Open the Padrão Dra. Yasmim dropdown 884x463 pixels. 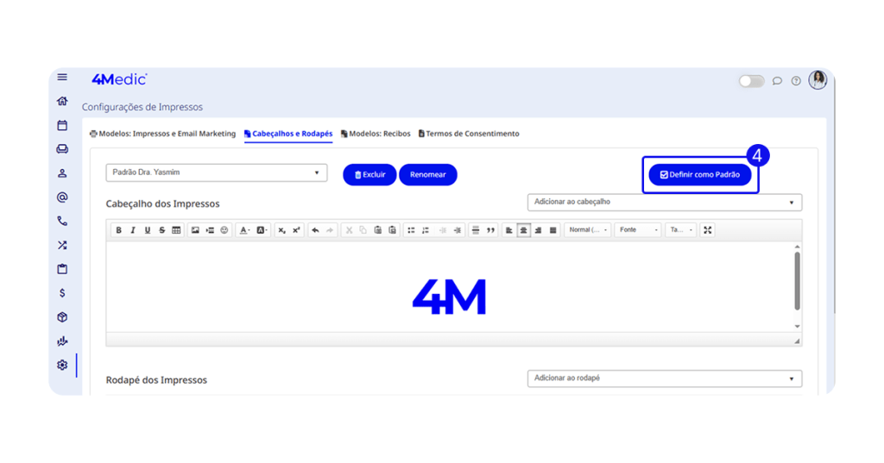pos(216,172)
